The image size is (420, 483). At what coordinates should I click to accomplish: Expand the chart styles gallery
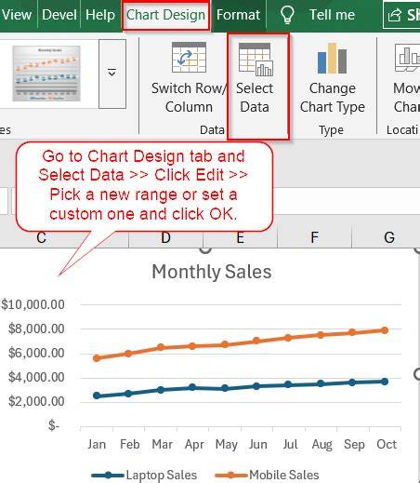click(112, 74)
